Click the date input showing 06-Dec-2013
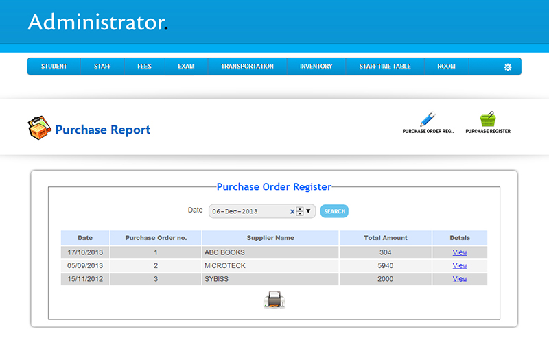Viewport: 549px width, 362px height. (247, 212)
